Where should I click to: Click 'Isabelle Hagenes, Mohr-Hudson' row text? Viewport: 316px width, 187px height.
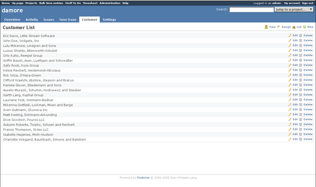coord(28,135)
